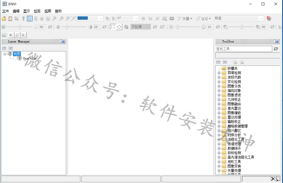Open the 注记 annotation dropdown
283x183 pixels.
pyautogui.click(x=203, y=19)
